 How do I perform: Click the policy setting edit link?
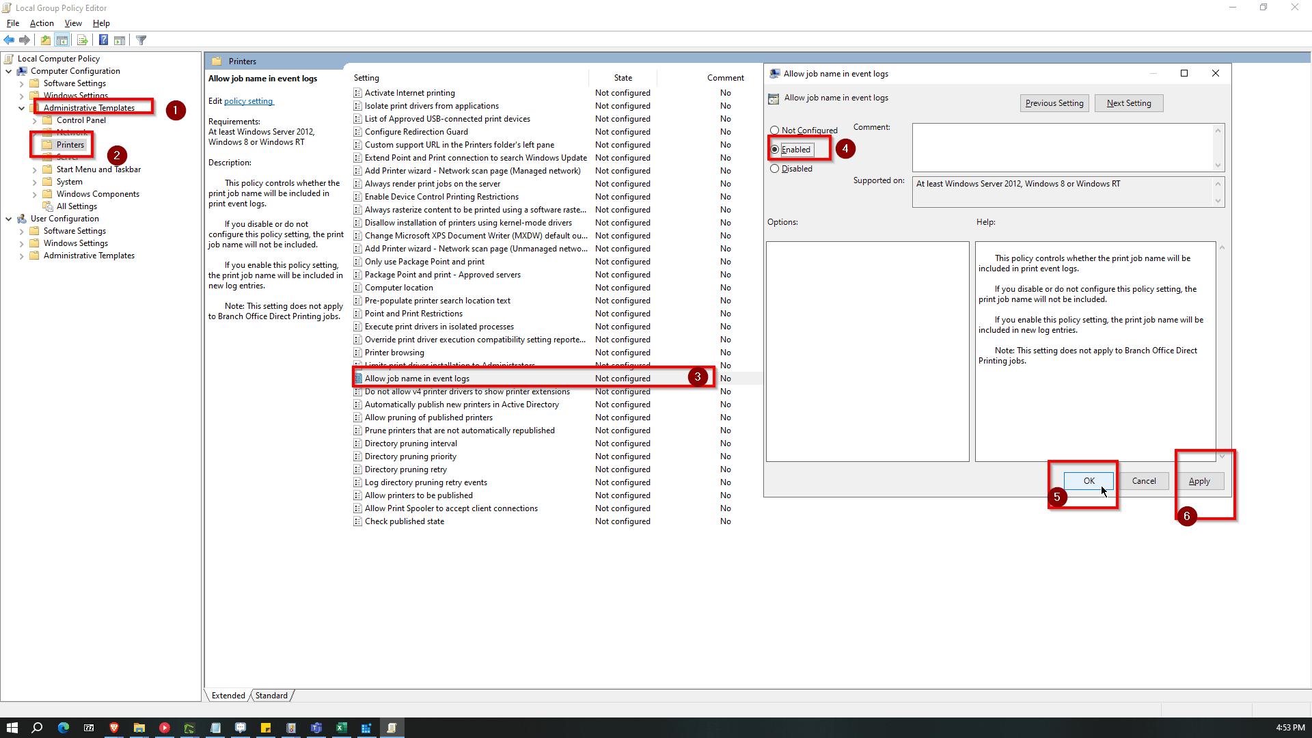click(x=249, y=101)
